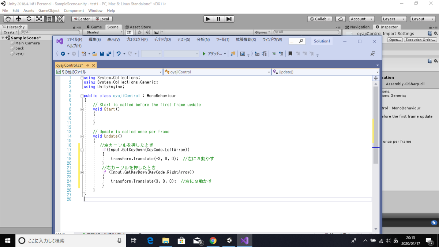Toggle bookmark icon in Visual Studio toolbar
This screenshot has width=439, height=247.
pos(290,54)
